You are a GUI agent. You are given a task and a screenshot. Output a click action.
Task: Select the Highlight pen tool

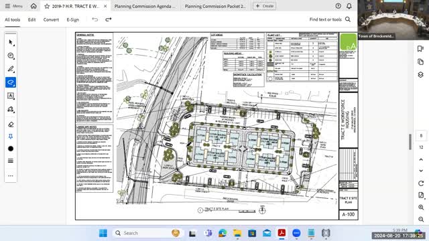[11, 69]
